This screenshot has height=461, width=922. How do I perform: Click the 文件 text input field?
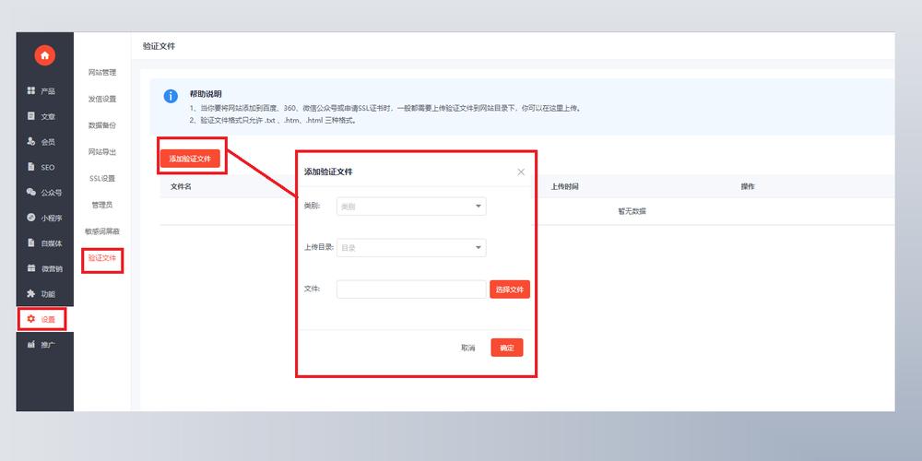(x=411, y=290)
